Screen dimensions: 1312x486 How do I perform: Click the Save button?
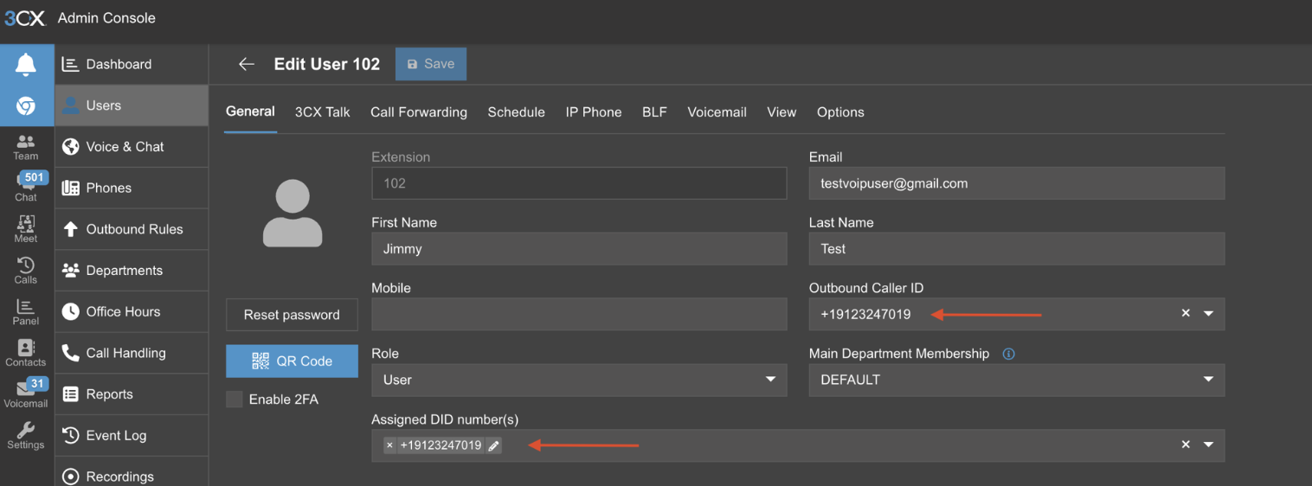pyautogui.click(x=431, y=64)
